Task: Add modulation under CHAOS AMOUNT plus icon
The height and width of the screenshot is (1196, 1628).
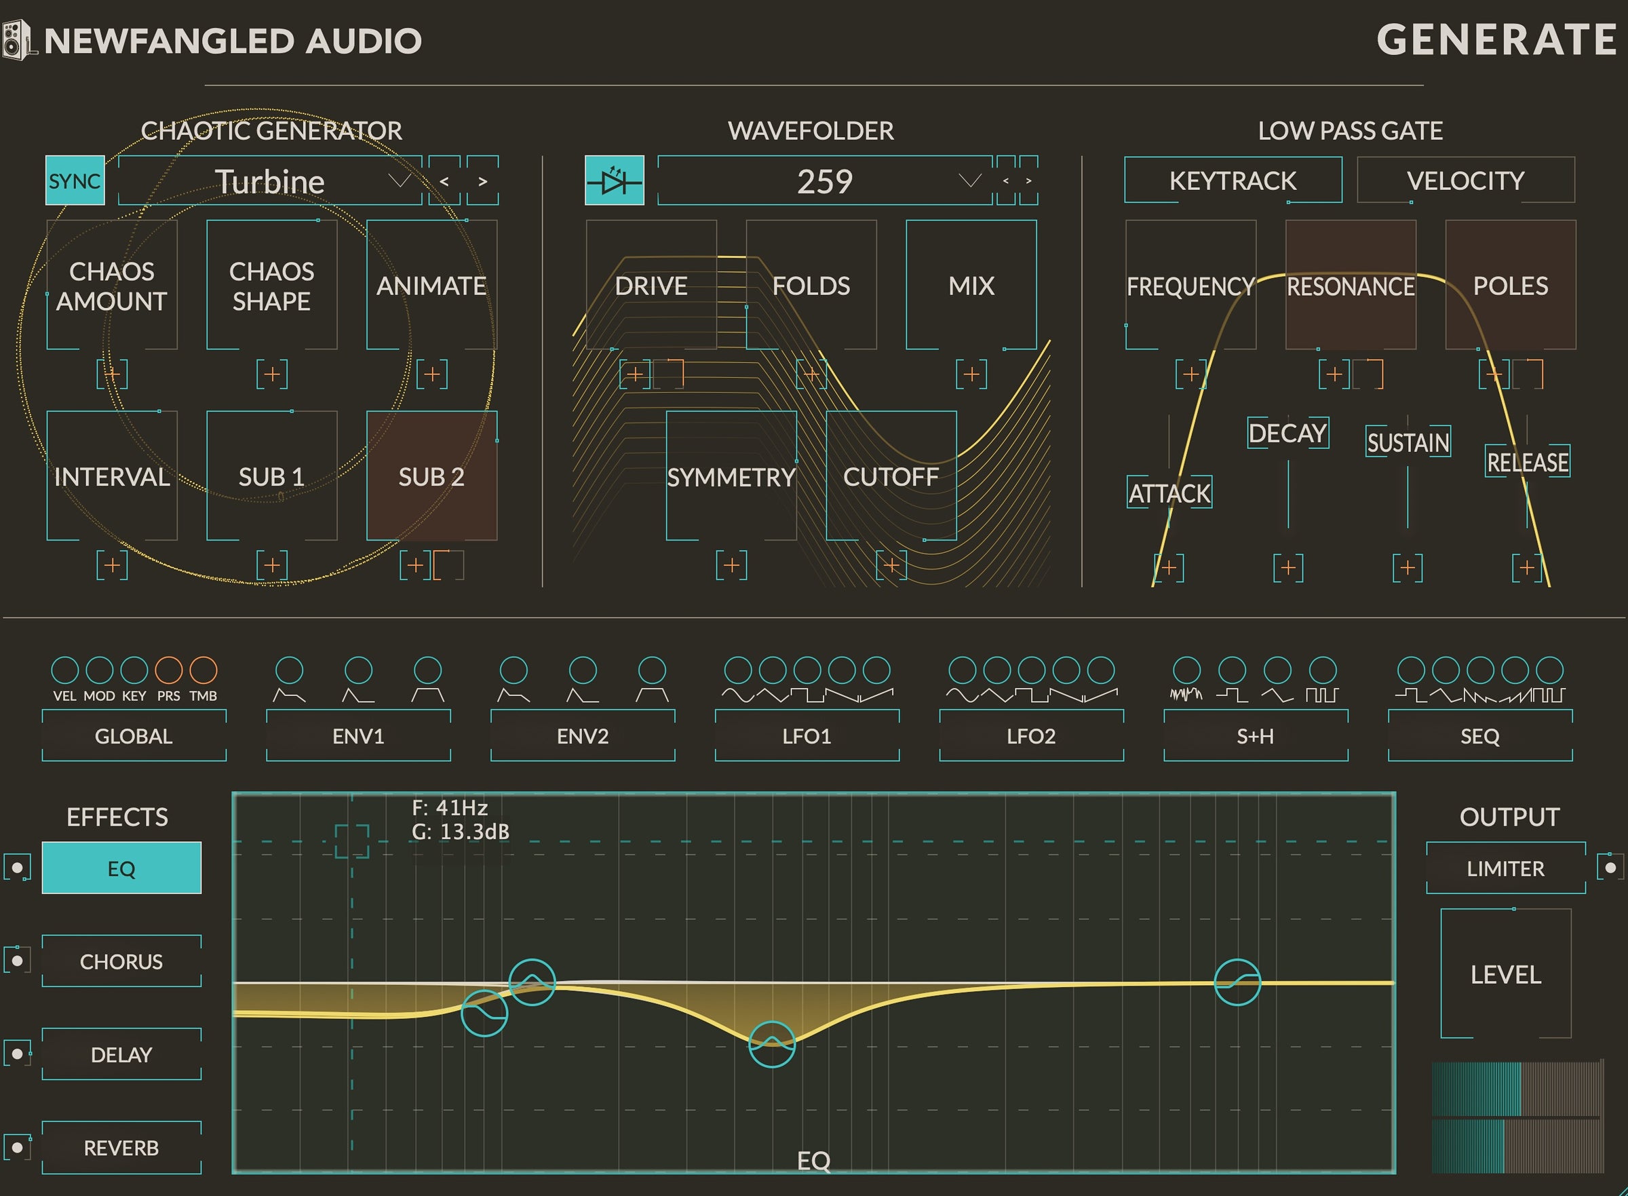Action: (112, 374)
